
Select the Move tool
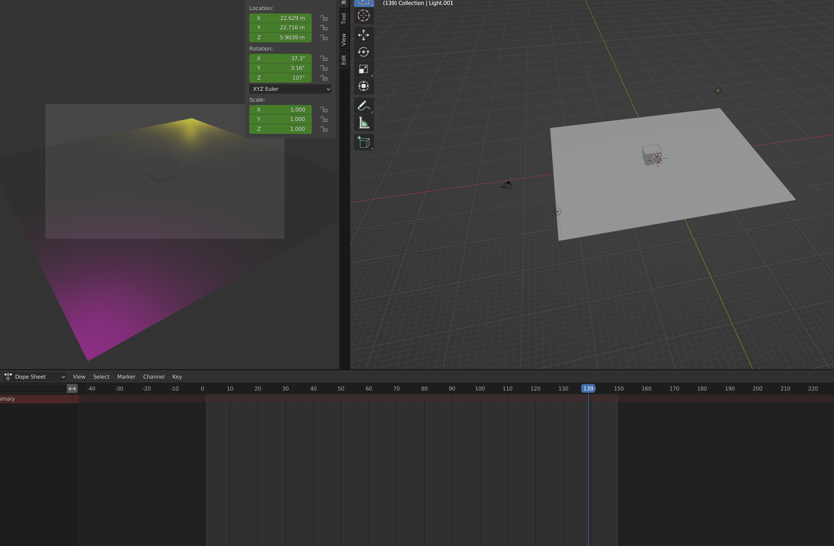coord(363,35)
